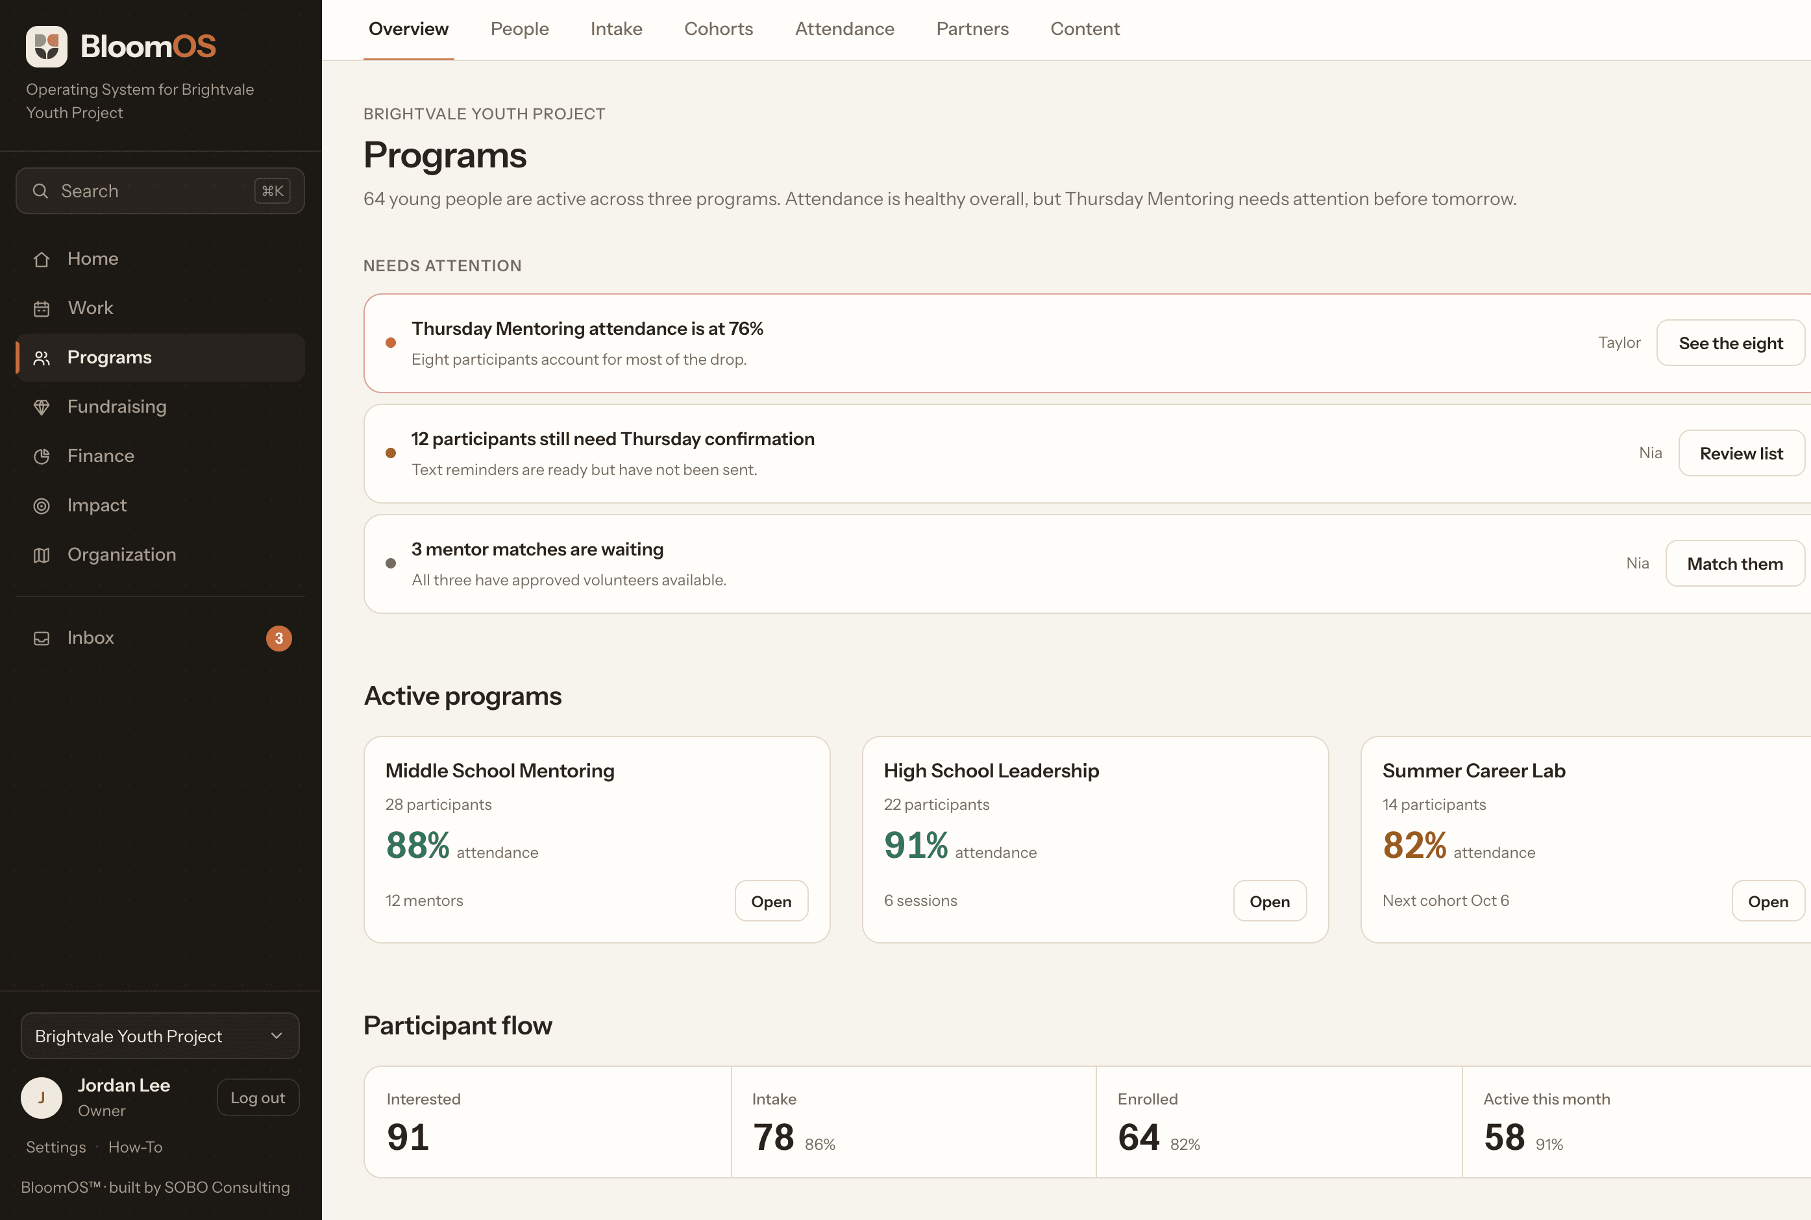Image resolution: width=1811 pixels, height=1220 pixels.
Task: Click the search magnifier icon
Action: [x=40, y=191]
